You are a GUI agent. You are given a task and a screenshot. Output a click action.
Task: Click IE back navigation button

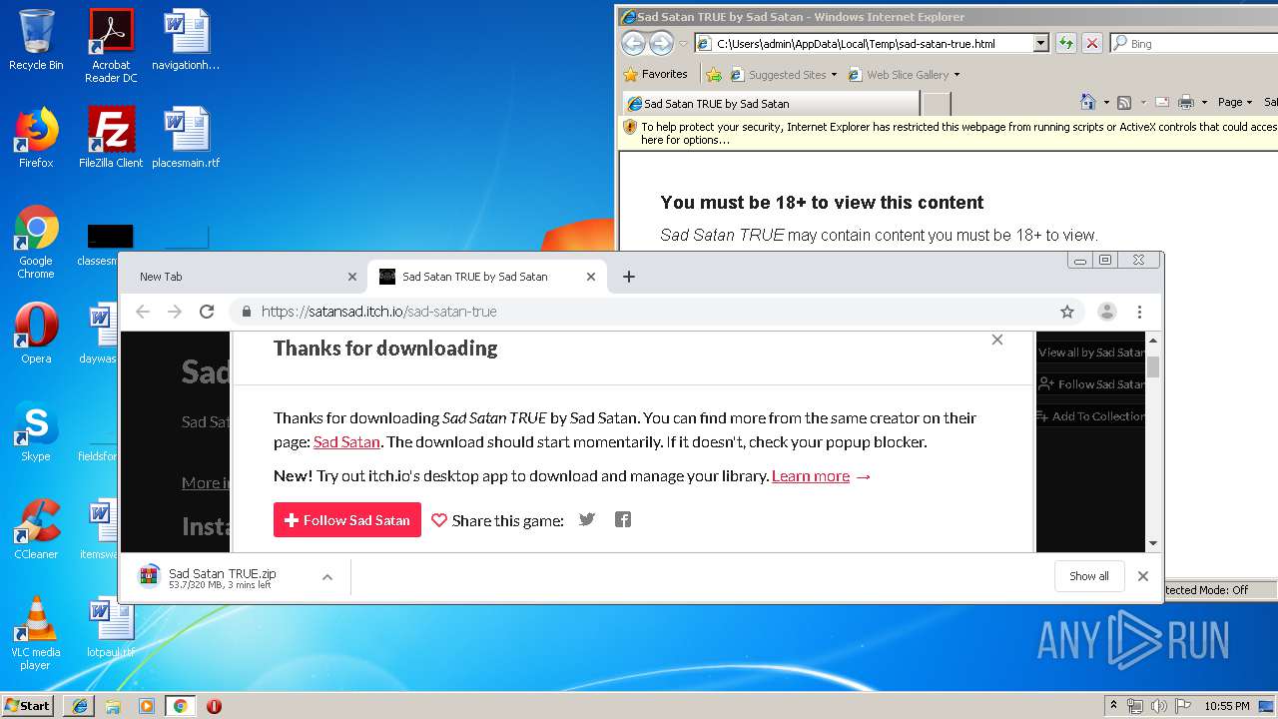click(633, 43)
